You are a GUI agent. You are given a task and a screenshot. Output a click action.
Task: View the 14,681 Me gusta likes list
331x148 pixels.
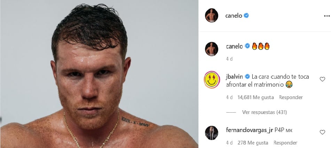[x=255, y=97]
